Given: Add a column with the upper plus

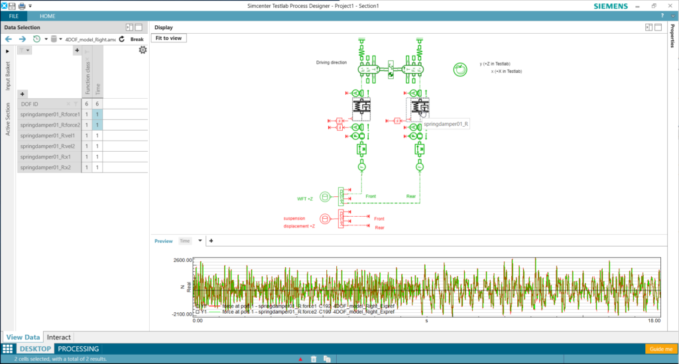Looking at the screenshot, I should click(77, 50).
